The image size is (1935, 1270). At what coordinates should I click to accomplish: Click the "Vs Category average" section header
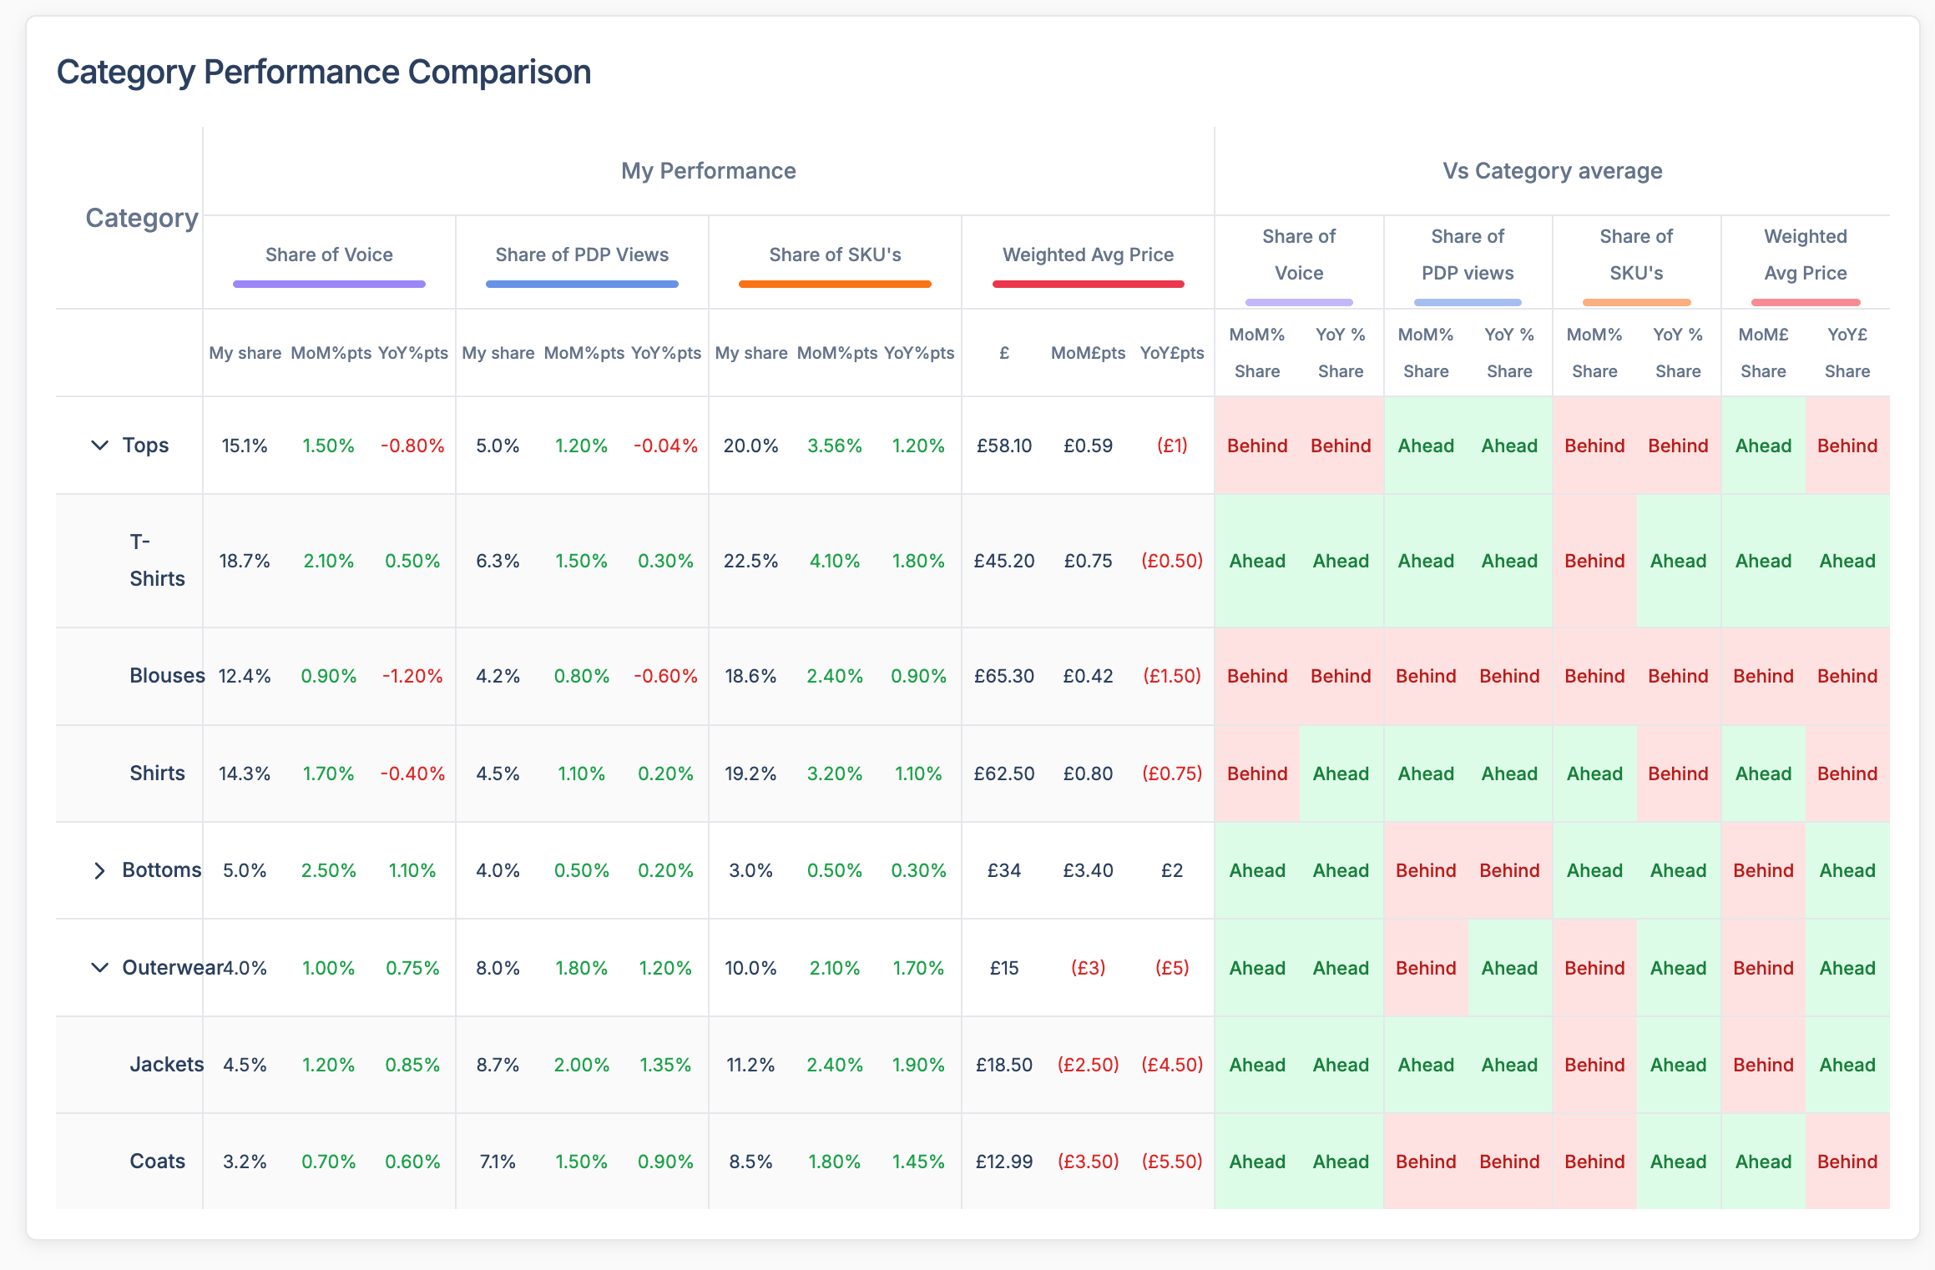point(1552,170)
